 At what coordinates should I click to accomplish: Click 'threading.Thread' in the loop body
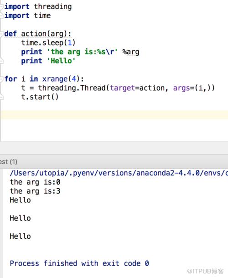(x=72, y=88)
